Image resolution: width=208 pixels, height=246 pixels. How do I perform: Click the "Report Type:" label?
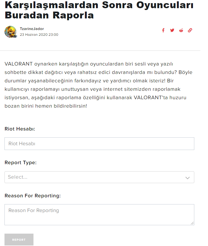pyautogui.click(x=21, y=163)
